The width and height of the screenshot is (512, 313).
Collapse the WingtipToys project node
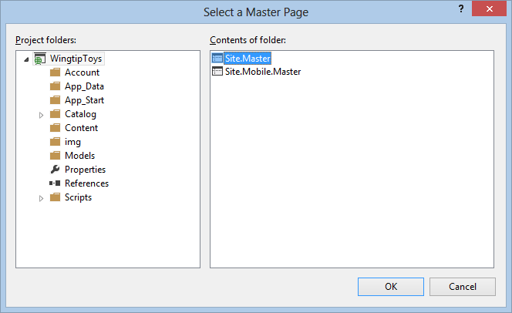point(28,59)
